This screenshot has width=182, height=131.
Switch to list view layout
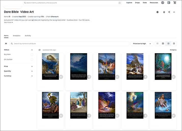pyautogui.click(x=157, y=43)
